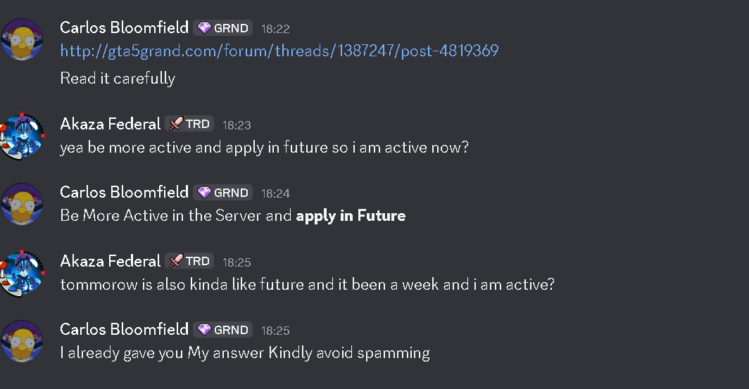Click Carlos Bloomfield's avatar on the 18:24 message
This screenshot has height=389, width=749.
click(22, 204)
